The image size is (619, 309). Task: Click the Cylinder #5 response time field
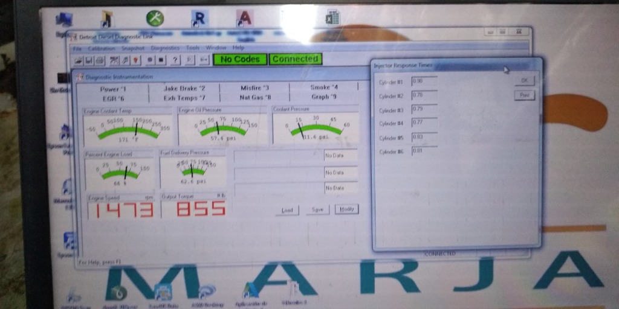[424, 137]
